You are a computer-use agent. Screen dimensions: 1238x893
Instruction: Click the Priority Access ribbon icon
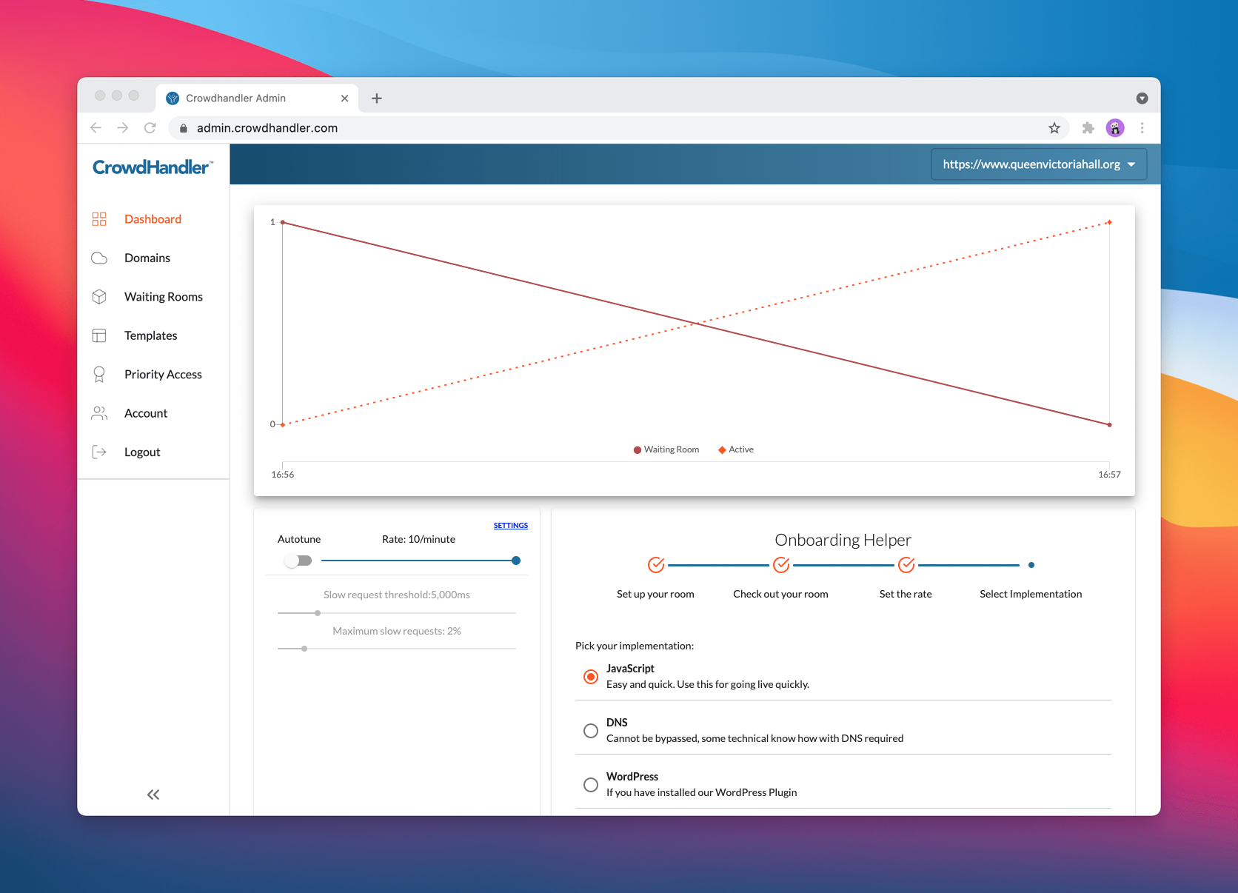pos(99,375)
